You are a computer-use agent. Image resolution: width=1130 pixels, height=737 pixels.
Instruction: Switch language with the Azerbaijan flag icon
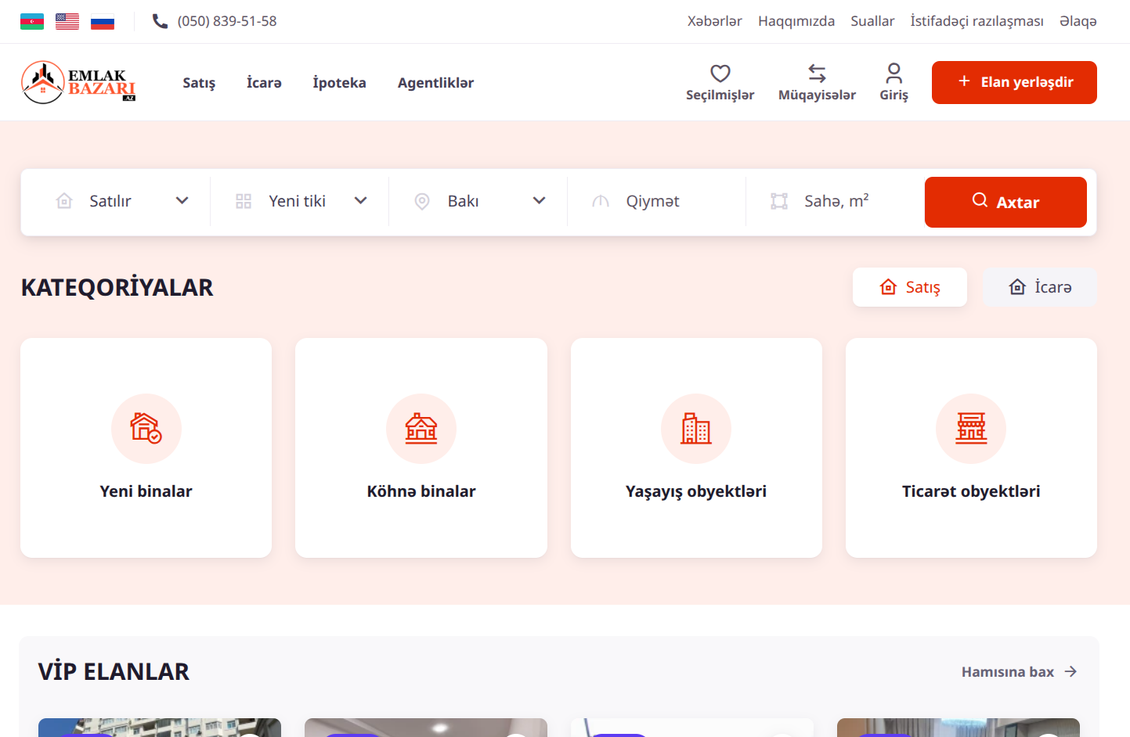coord(32,21)
